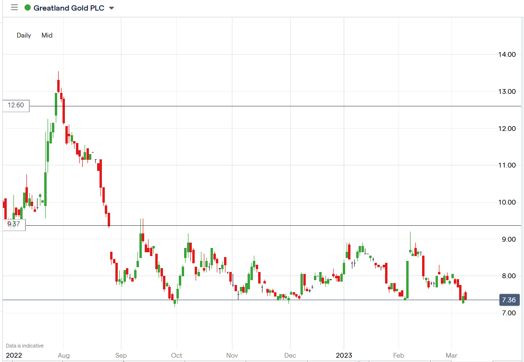
Task: Click the Mar date axis label
Action: [451, 355]
